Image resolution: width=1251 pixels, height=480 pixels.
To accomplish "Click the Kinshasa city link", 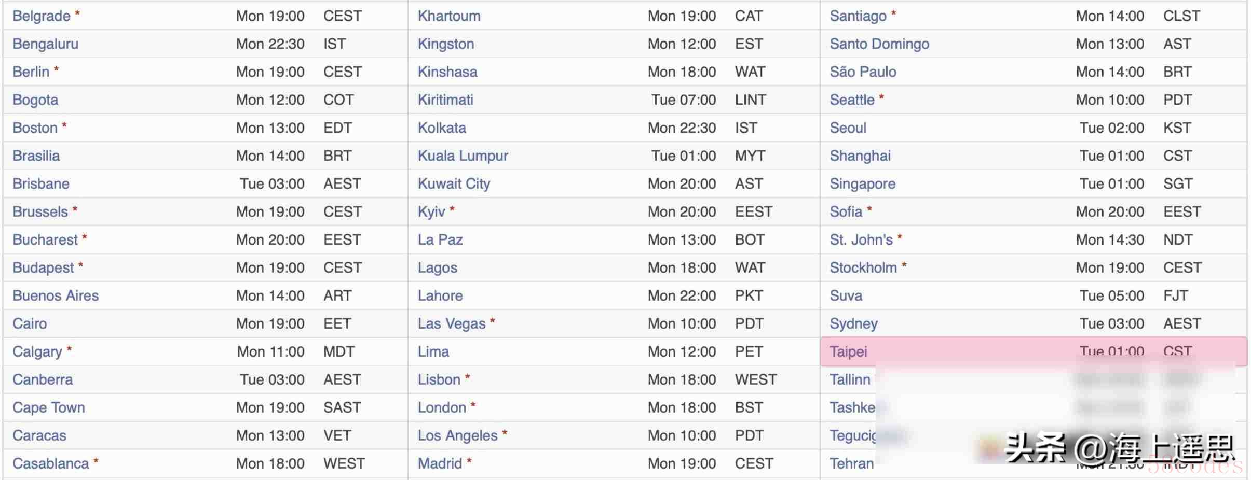I will click(447, 72).
